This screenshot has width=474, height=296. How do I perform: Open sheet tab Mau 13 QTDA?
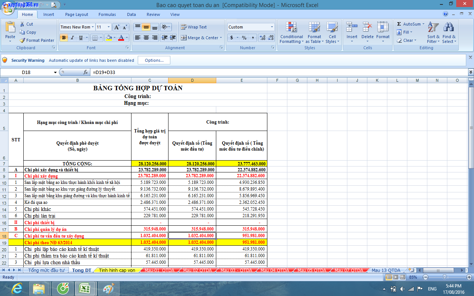click(x=386, y=270)
